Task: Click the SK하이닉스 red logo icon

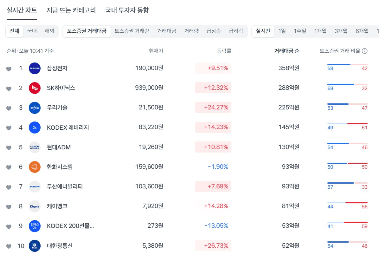Action: (x=35, y=88)
